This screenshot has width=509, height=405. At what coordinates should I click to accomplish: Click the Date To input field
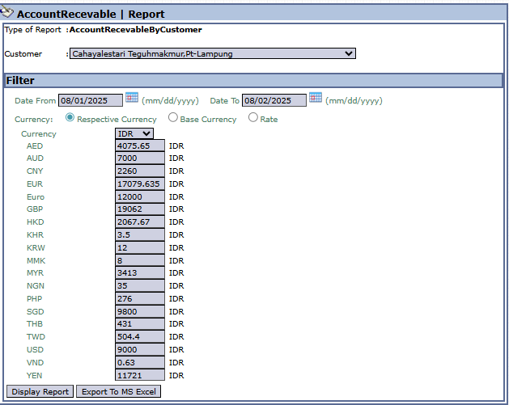pos(274,100)
